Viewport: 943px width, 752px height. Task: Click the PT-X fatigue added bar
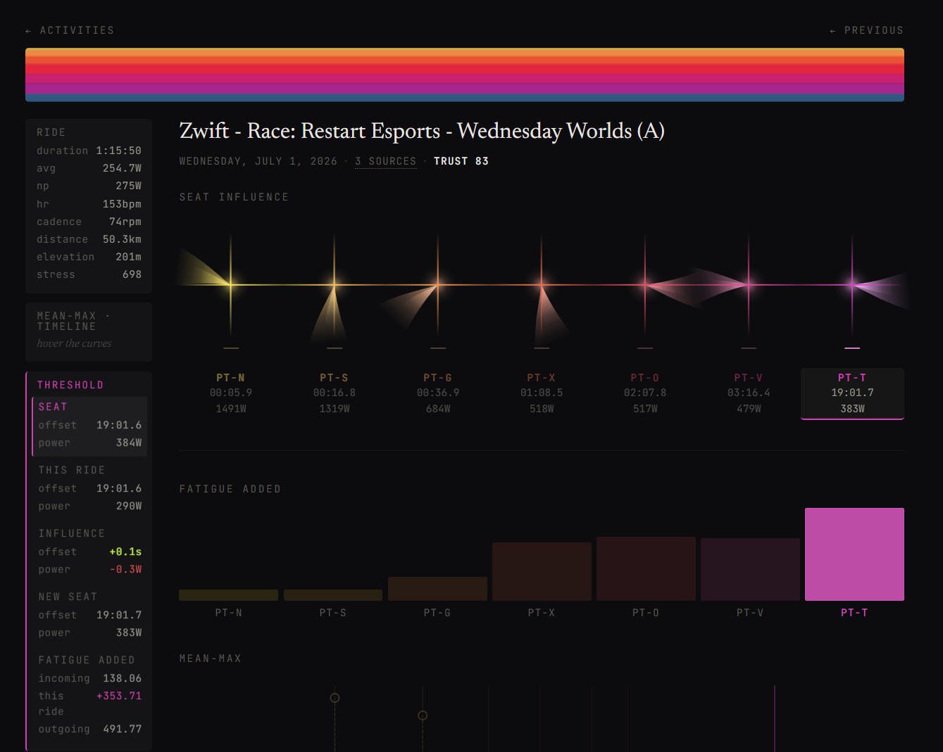click(542, 571)
